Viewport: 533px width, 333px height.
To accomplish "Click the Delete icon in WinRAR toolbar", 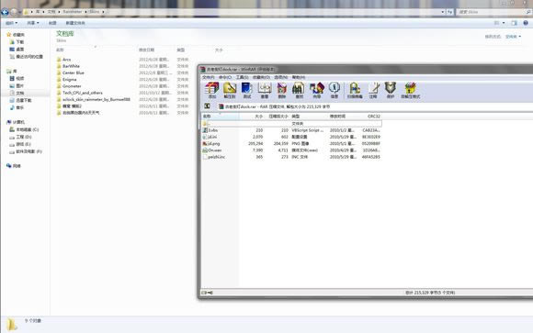I will (x=282, y=90).
